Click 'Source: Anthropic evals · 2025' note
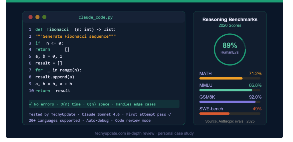The image size is (293, 142). pyautogui.click(x=230, y=121)
